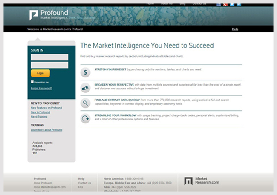
Task: Open Contact Us in the footer
Action: point(85,183)
